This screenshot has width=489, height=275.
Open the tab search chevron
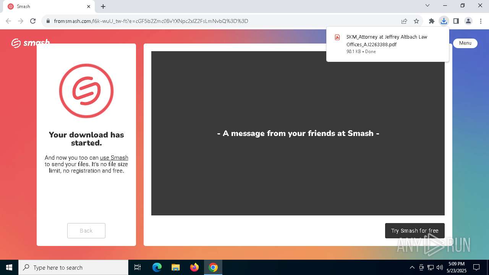point(427,5)
